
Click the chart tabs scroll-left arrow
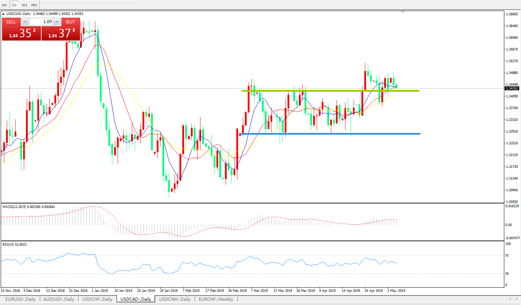[x=510, y=299]
